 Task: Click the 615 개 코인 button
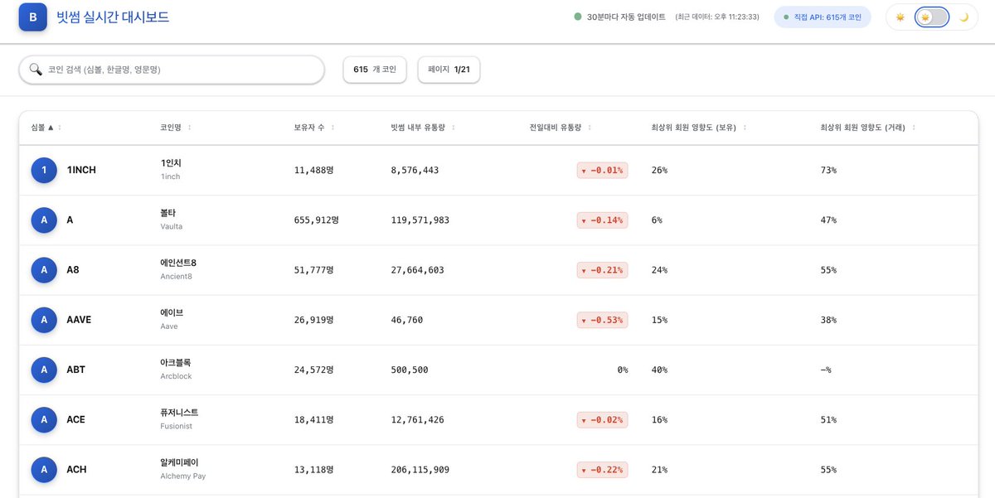coord(375,70)
